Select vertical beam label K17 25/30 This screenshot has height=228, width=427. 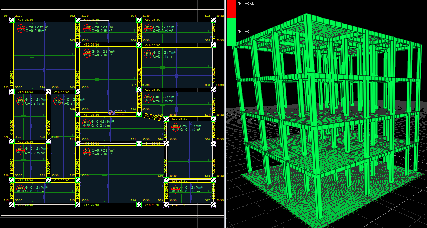12,78
